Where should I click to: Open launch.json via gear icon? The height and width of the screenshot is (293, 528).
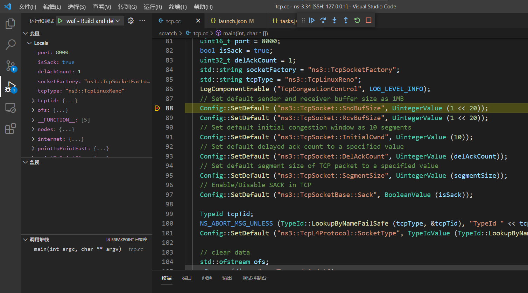pos(131,21)
